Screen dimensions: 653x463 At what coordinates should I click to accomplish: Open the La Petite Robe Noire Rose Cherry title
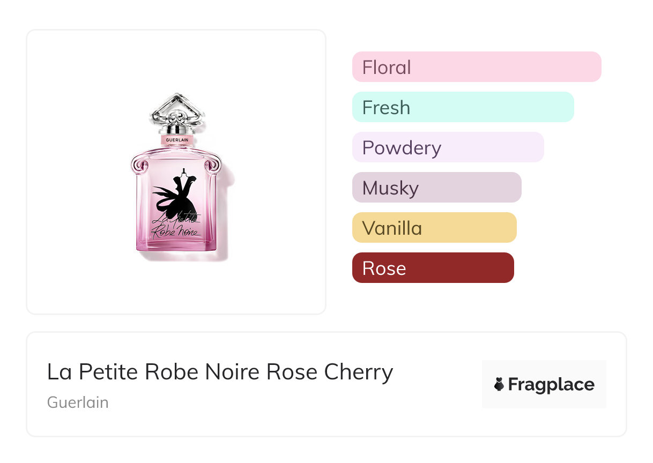220,372
